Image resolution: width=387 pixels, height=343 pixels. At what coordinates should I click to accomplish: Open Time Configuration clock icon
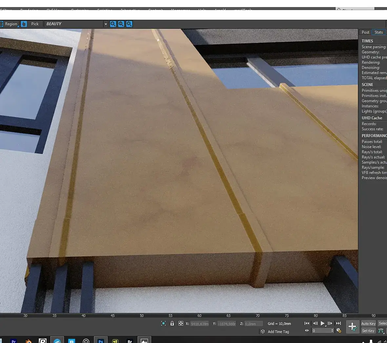tap(338, 331)
